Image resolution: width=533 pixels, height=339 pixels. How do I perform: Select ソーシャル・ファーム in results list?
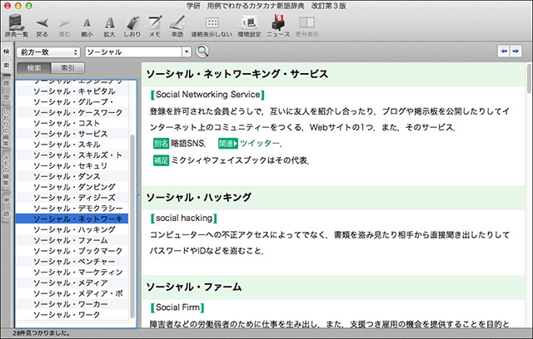(x=72, y=240)
